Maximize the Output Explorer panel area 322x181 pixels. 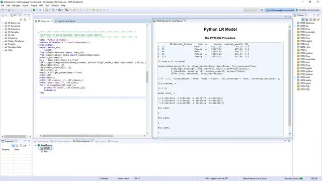(x=289, y=141)
